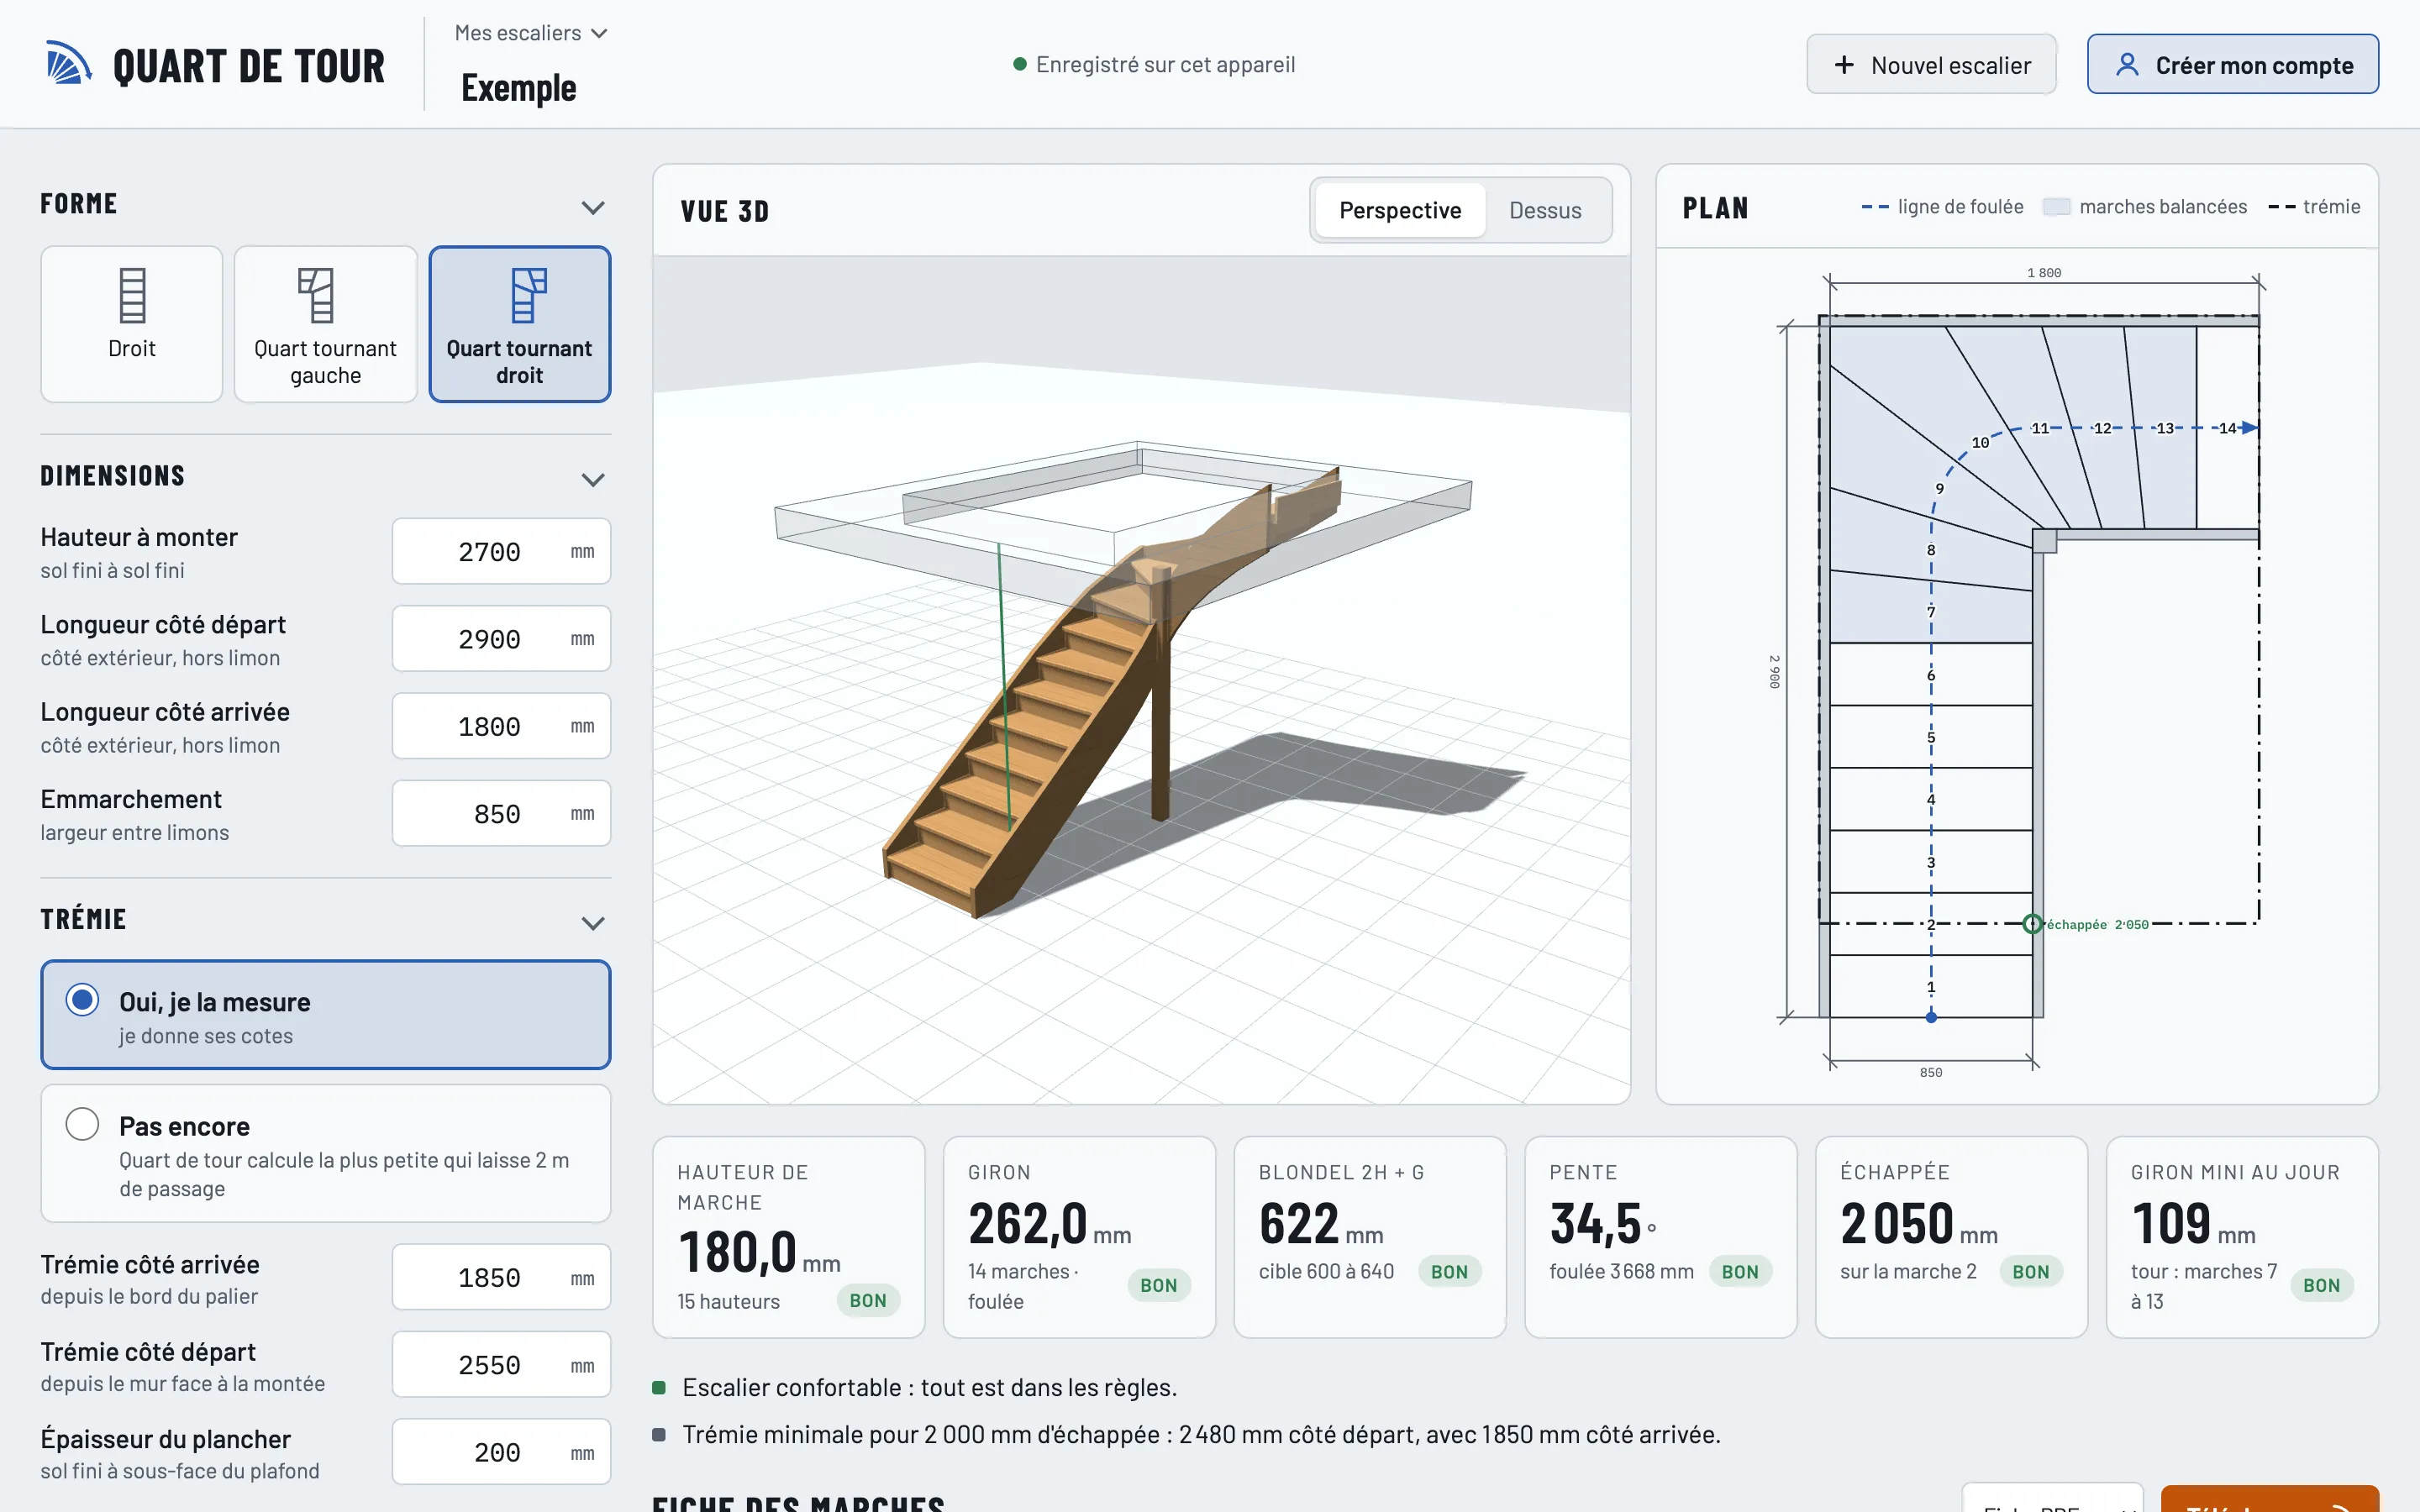Collapse the FORME section
This screenshot has height=1512, width=2420.
pyautogui.click(x=593, y=208)
